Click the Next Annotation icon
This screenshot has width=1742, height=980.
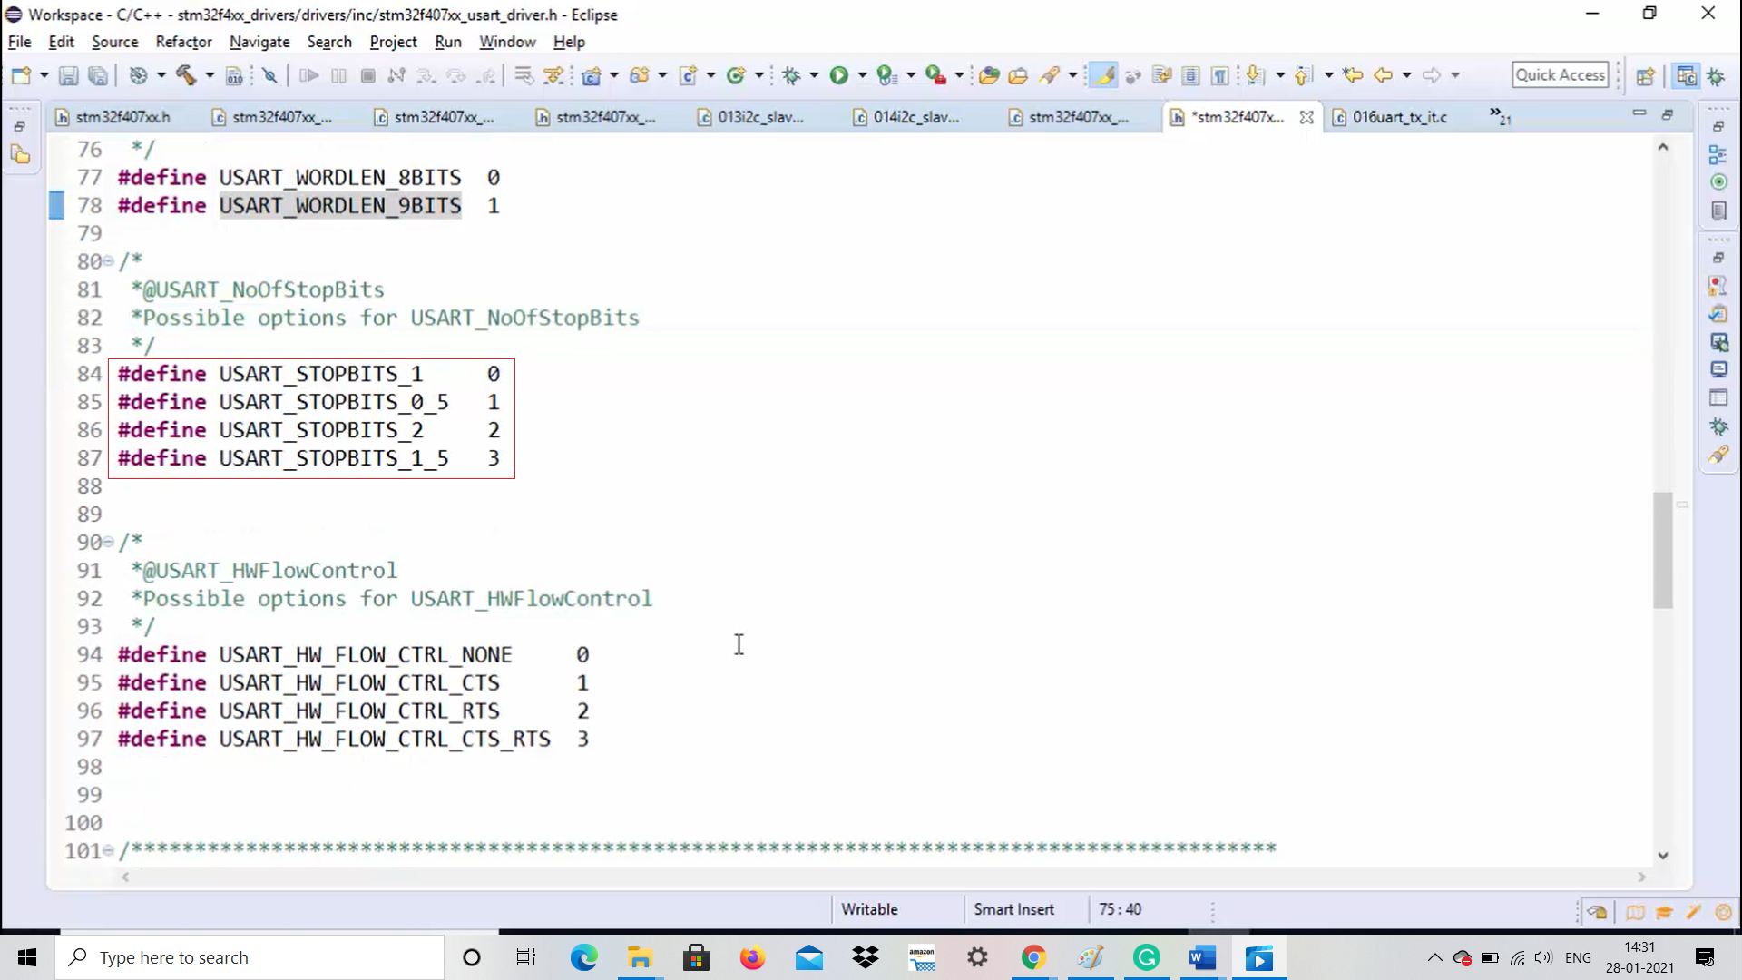(x=1255, y=76)
